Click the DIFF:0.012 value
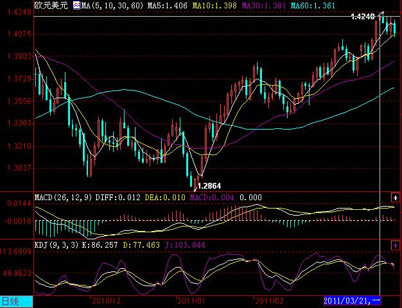The height and width of the screenshot is (308, 402). (118, 198)
